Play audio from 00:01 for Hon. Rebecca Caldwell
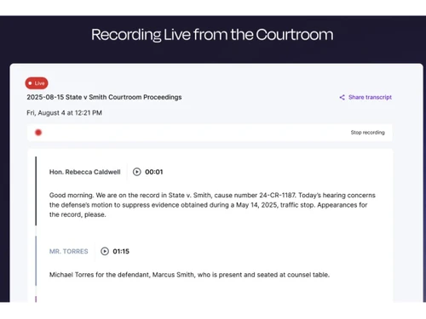The height and width of the screenshot is (319, 426). (x=137, y=172)
